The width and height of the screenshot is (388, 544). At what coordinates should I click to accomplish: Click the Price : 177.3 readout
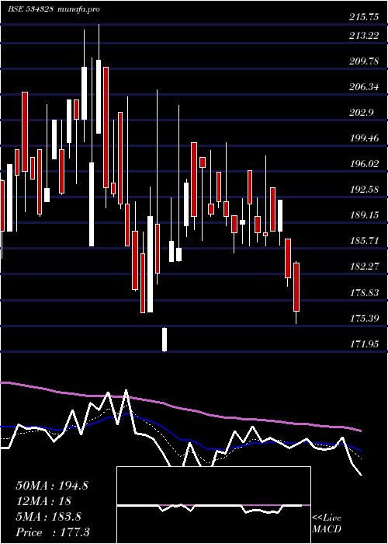click(x=53, y=532)
